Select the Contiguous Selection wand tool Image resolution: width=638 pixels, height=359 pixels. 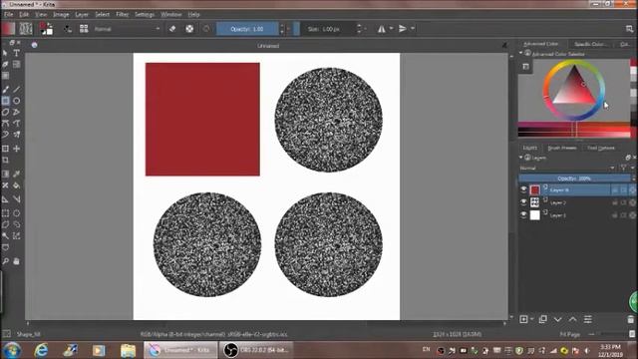point(5,236)
